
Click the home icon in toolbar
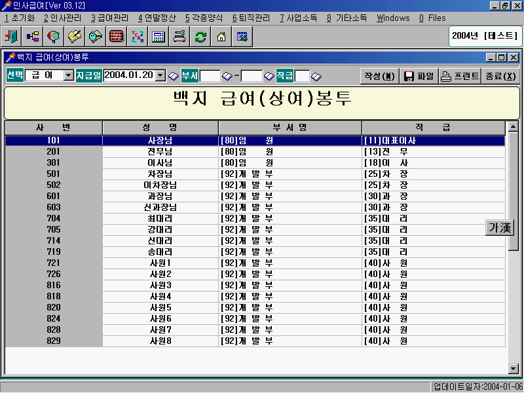click(221, 37)
